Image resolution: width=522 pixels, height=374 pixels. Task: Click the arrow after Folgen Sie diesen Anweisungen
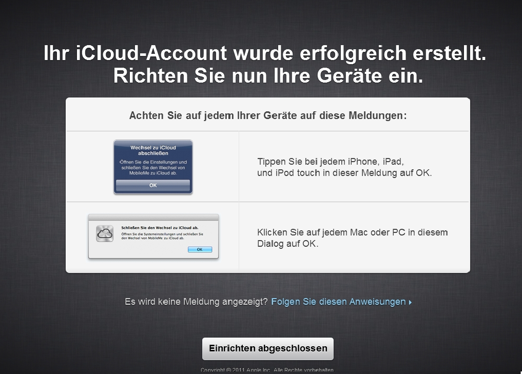coord(410,303)
